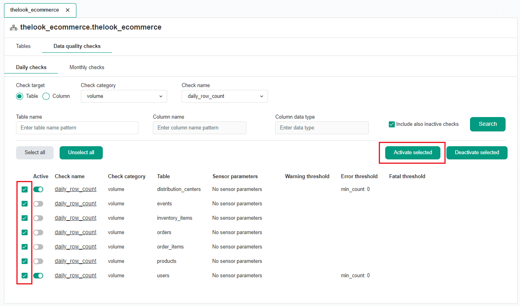Click the Column data type input field
Screen dimensions: 520x306
click(322, 128)
